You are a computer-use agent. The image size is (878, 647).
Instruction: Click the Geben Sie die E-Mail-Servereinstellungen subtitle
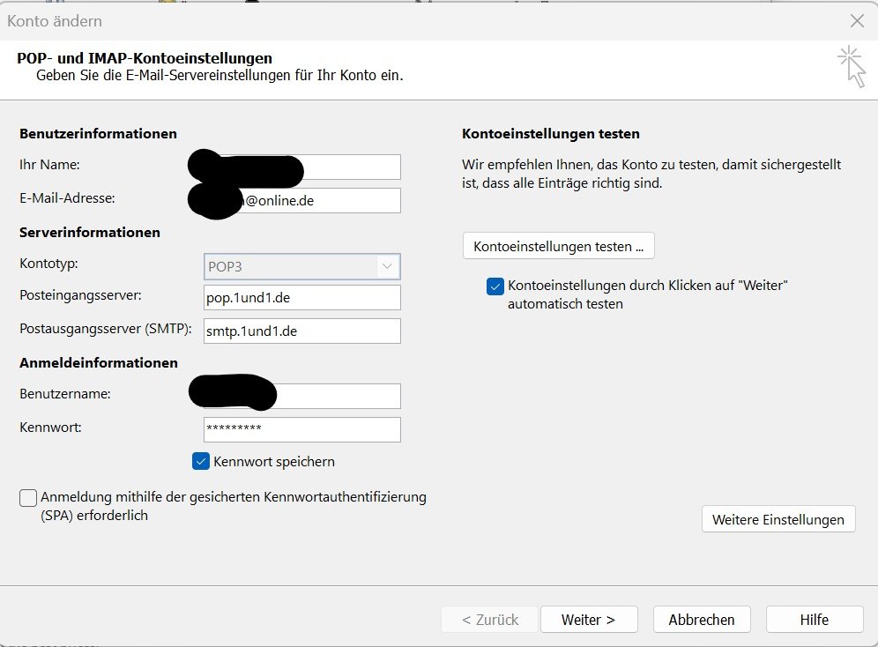[219, 75]
